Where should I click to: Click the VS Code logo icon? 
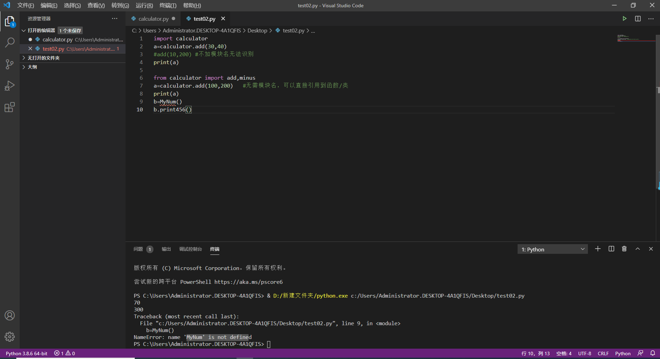tap(7, 5)
